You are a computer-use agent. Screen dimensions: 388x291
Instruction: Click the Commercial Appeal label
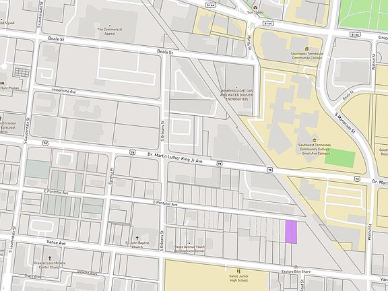[110, 31]
